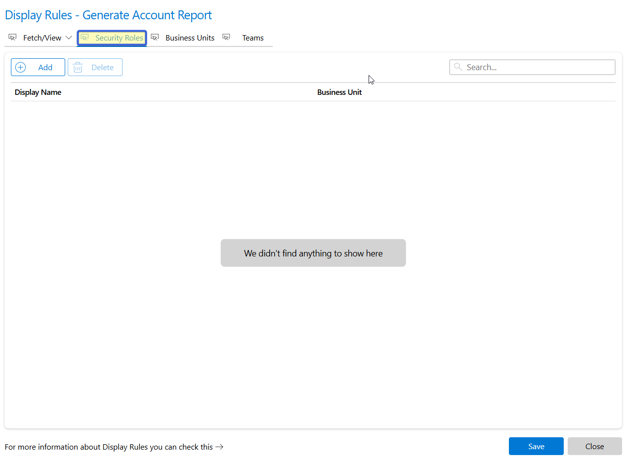Click the Fetch/View tab icon

(12, 38)
